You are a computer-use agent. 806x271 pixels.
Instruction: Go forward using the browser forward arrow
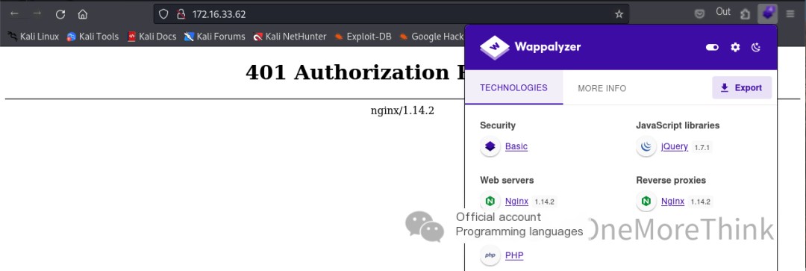coord(37,14)
